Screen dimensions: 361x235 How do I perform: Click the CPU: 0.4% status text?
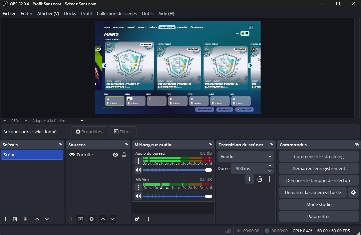click(x=302, y=231)
